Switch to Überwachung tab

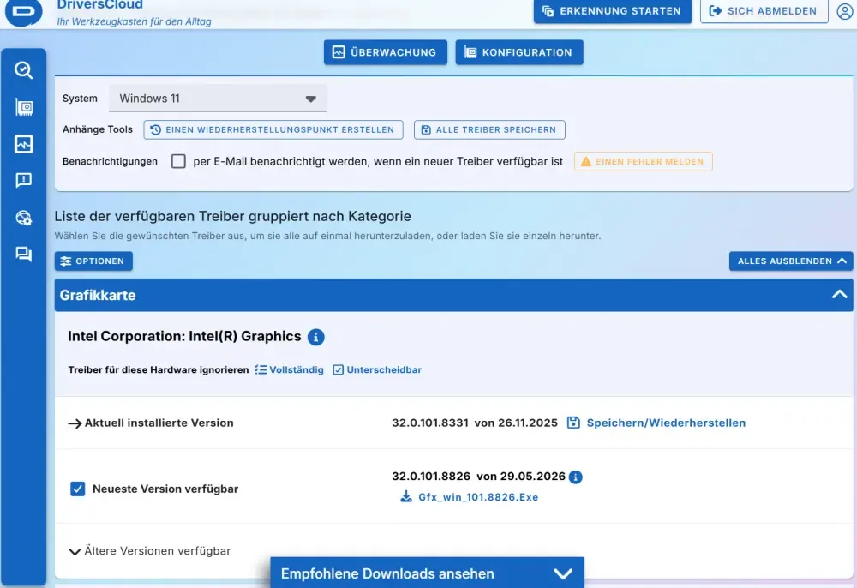(386, 52)
